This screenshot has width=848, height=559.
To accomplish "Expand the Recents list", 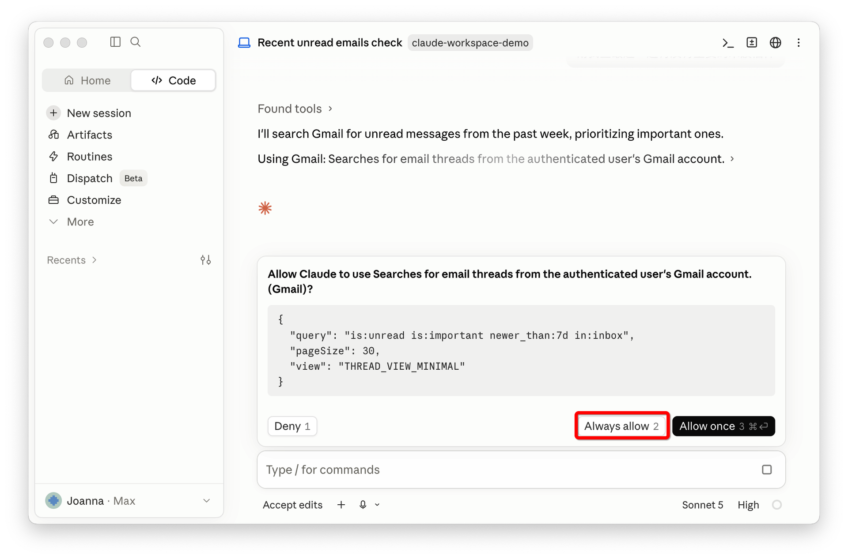I will click(72, 260).
